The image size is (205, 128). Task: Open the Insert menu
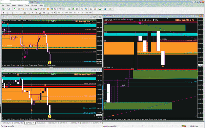coord(14,5)
